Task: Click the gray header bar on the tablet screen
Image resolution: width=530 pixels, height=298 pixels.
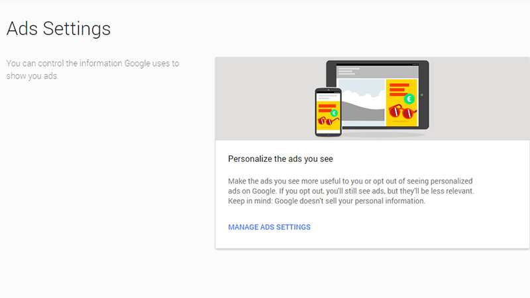Action: tap(378, 72)
